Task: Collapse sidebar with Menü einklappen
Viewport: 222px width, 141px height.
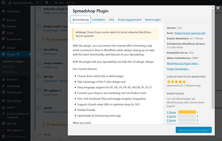Action: click(14, 137)
